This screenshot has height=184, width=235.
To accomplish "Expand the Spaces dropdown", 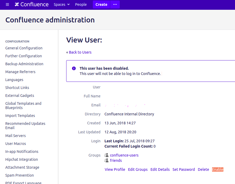I will (62, 4).
